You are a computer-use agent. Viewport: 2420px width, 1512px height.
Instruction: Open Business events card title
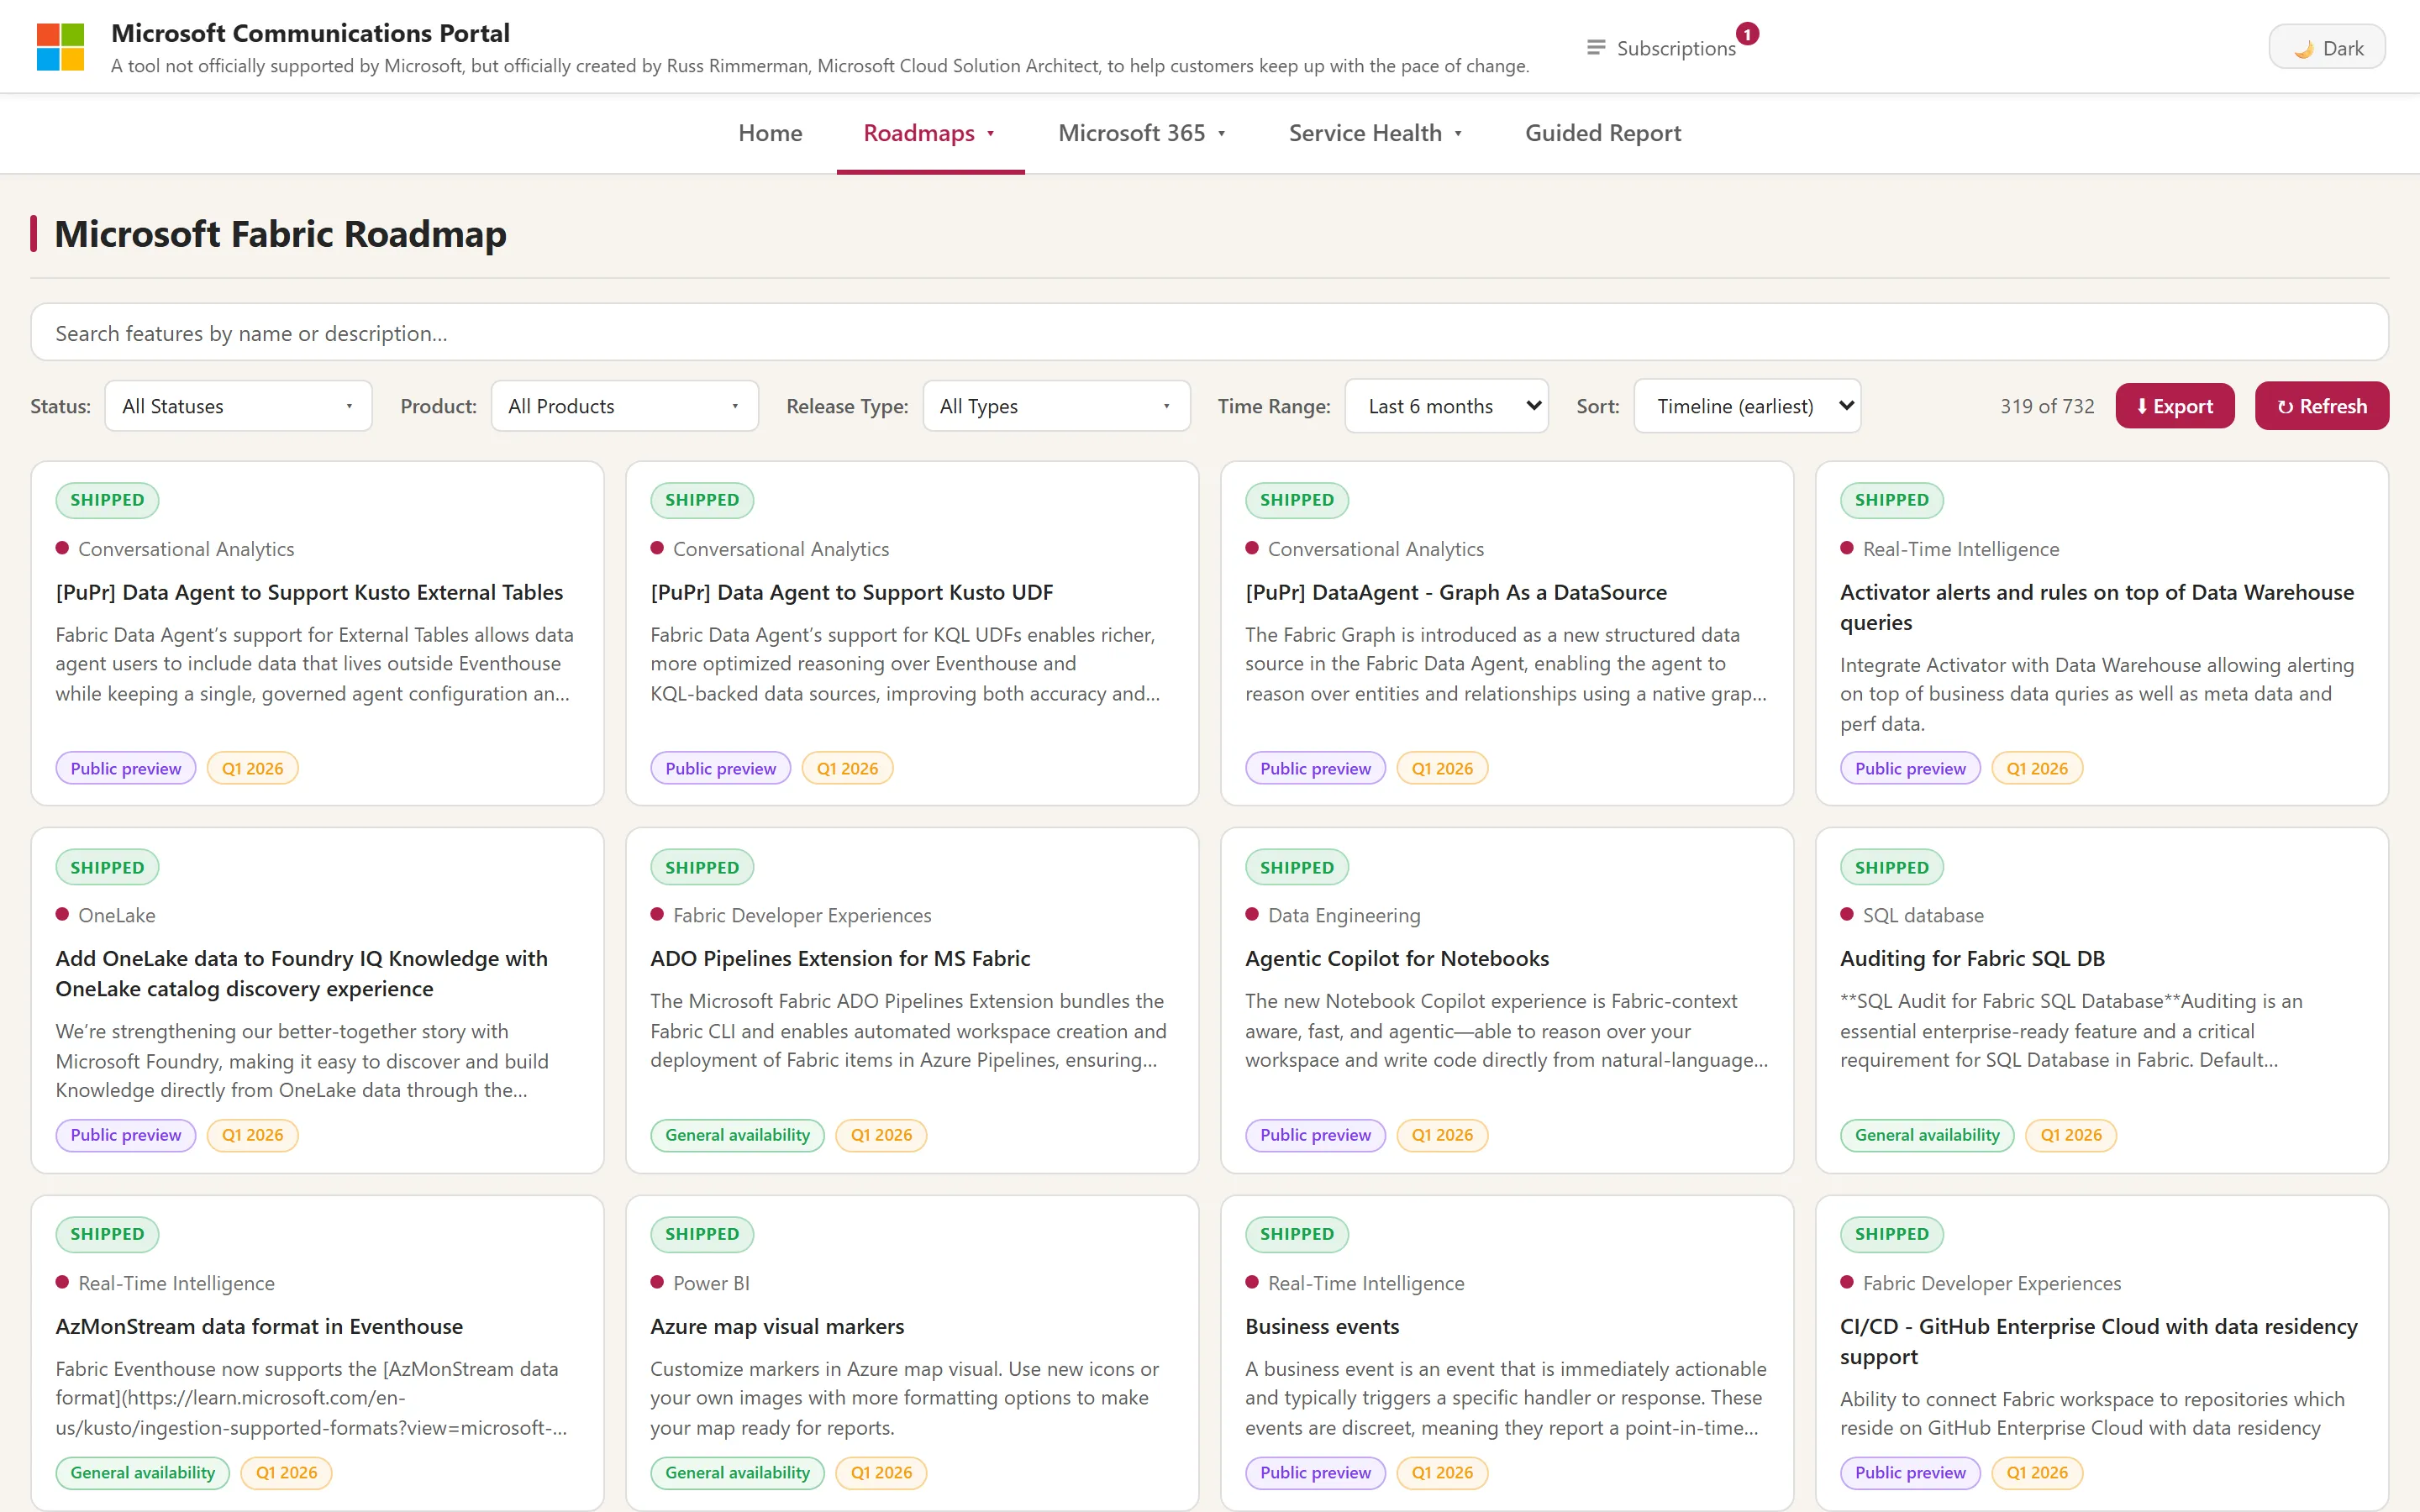(1322, 1326)
